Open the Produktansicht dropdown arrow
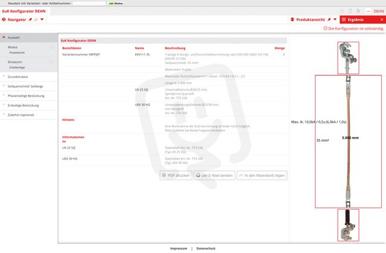 336,20
